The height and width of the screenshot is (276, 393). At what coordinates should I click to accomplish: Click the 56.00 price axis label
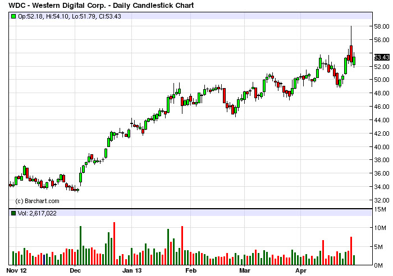381,40
